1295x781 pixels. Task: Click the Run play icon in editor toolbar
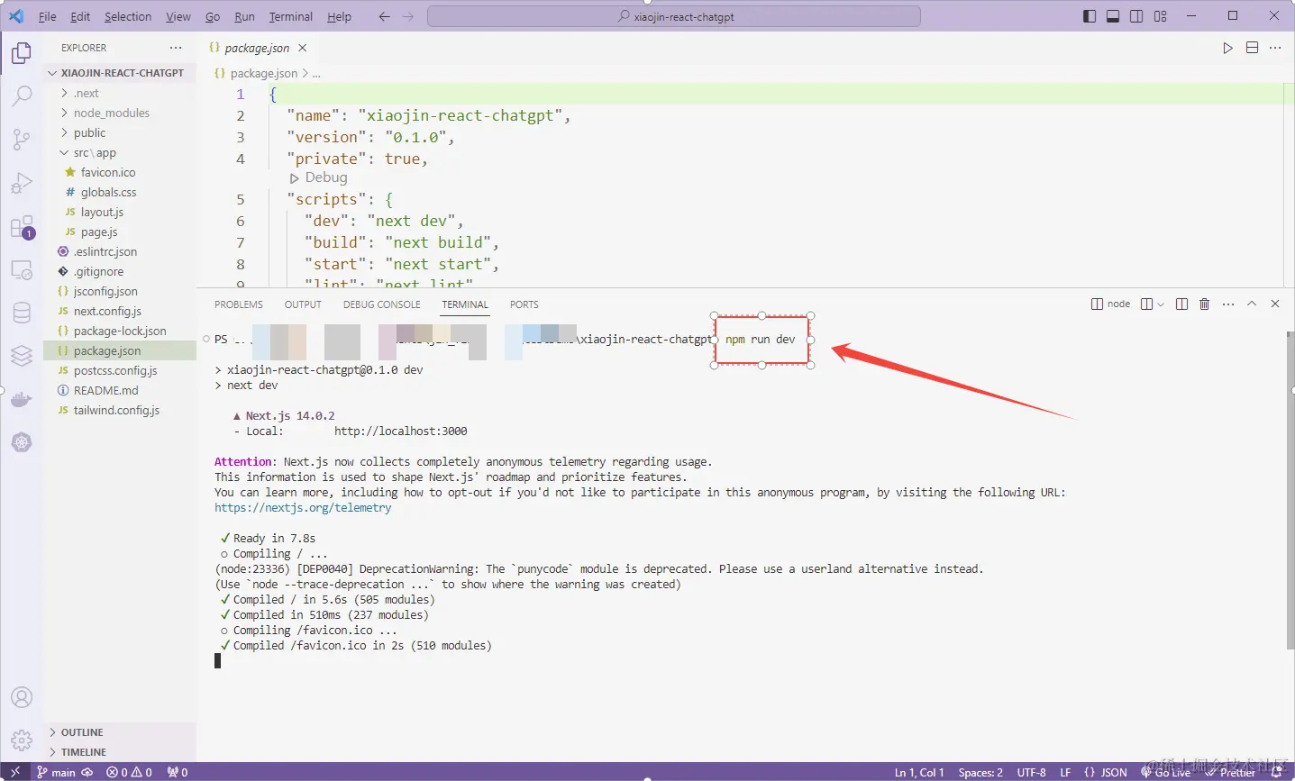[x=1227, y=48]
